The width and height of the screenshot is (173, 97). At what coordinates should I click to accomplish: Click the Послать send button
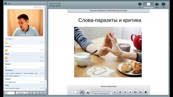[x=21, y=93]
